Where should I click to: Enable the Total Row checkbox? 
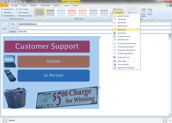click(x=2, y=13)
